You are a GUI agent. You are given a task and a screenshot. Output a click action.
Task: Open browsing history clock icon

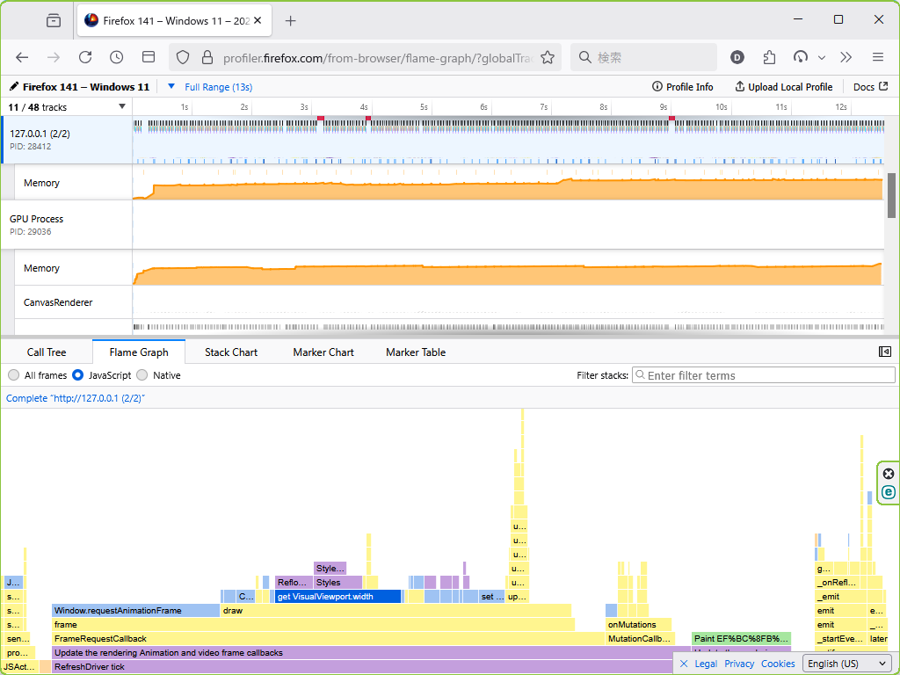click(117, 57)
